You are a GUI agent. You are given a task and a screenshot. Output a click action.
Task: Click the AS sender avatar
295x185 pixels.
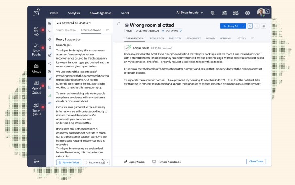tap(127, 48)
